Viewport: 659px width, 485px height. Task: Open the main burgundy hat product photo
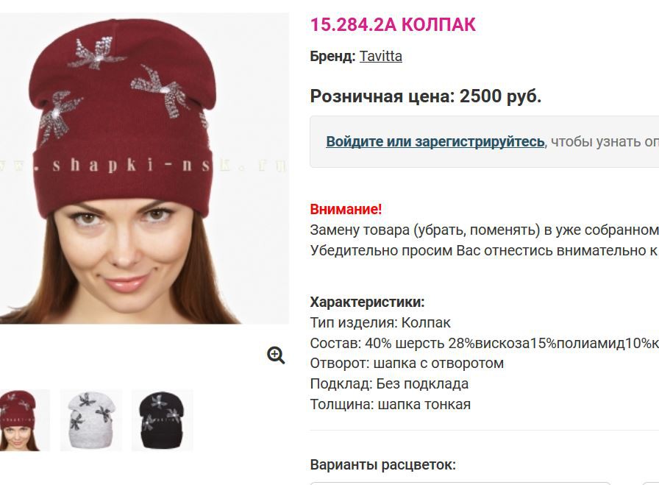point(144,169)
